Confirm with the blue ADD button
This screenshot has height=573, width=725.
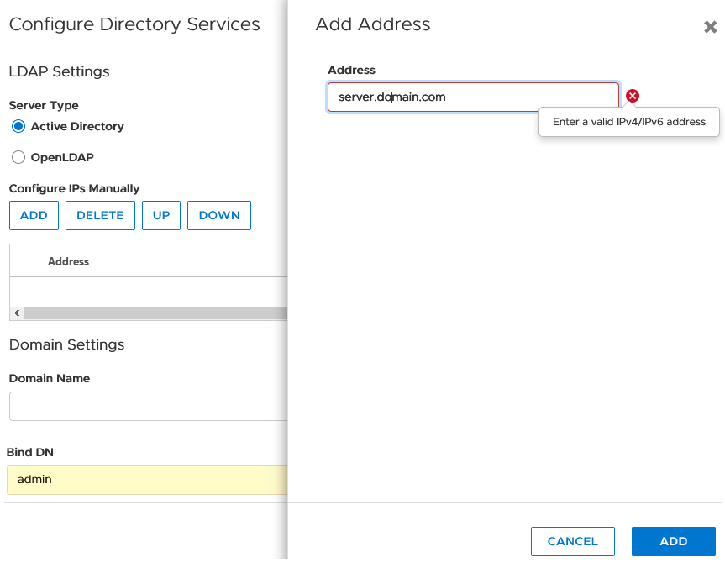[673, 541]
